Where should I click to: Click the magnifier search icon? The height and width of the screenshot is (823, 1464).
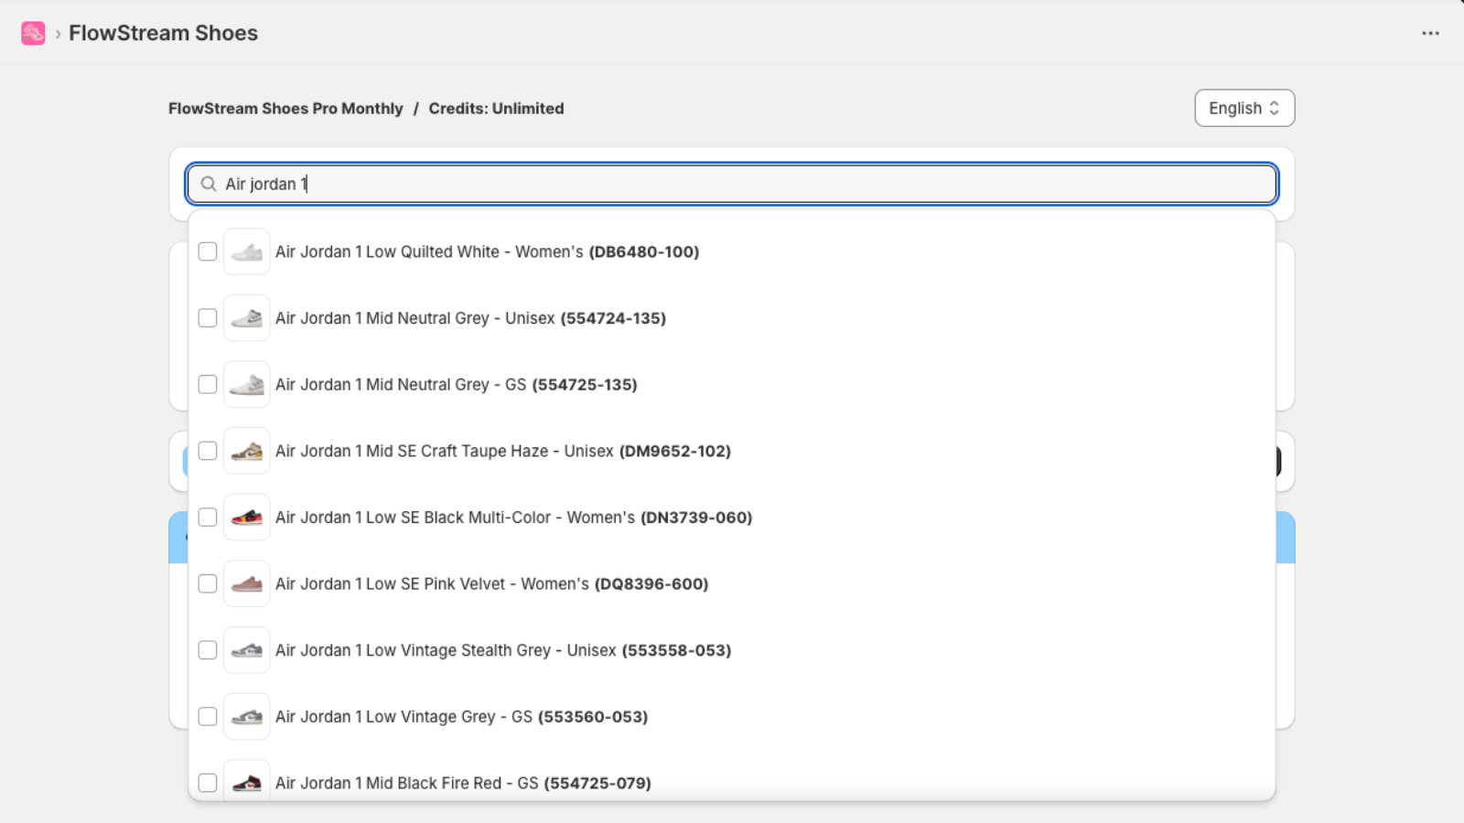click(209, 184)
